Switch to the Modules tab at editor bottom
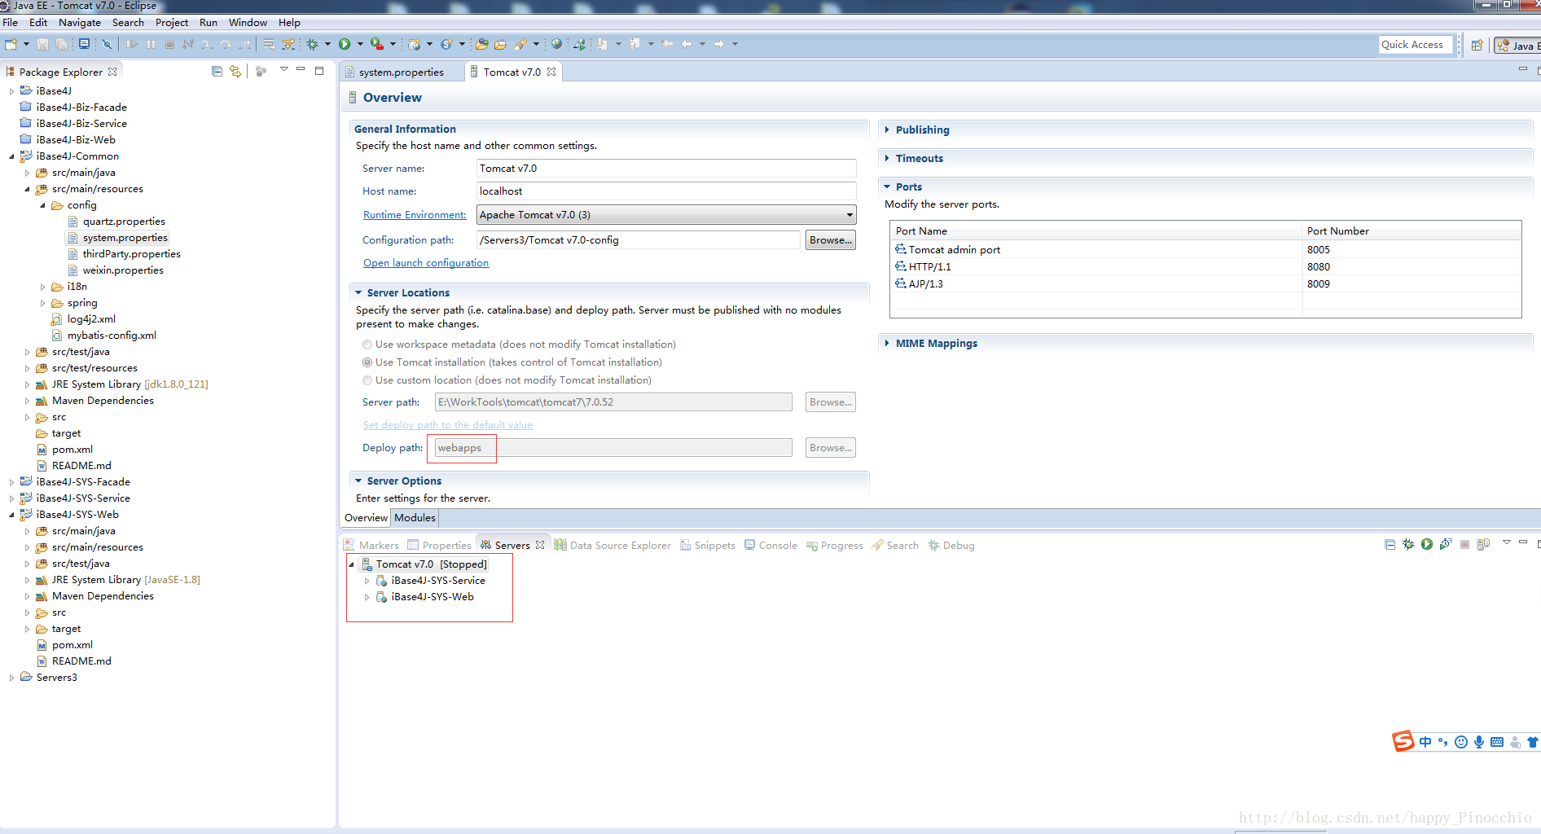This screenshot has height=834, width=1541. pyautogui.click(x=415, y=517)
